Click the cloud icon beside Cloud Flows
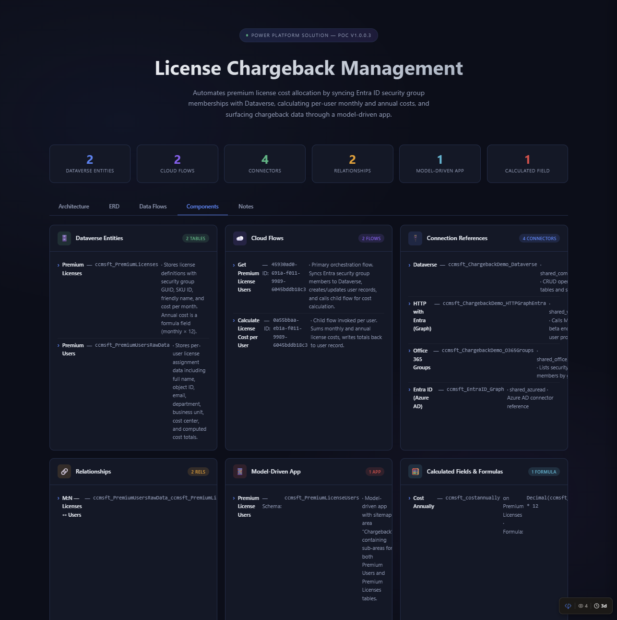 [239, 238]
